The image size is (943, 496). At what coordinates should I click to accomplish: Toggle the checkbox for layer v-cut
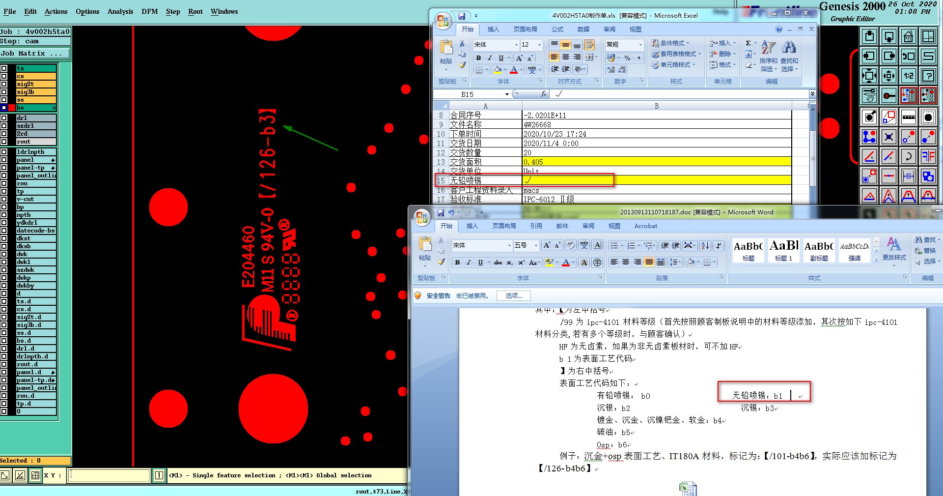[x=4, y=199]
